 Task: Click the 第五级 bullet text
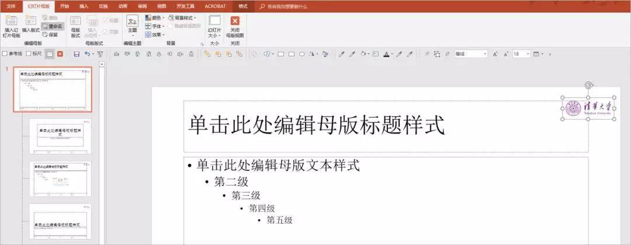click(279, 220)
